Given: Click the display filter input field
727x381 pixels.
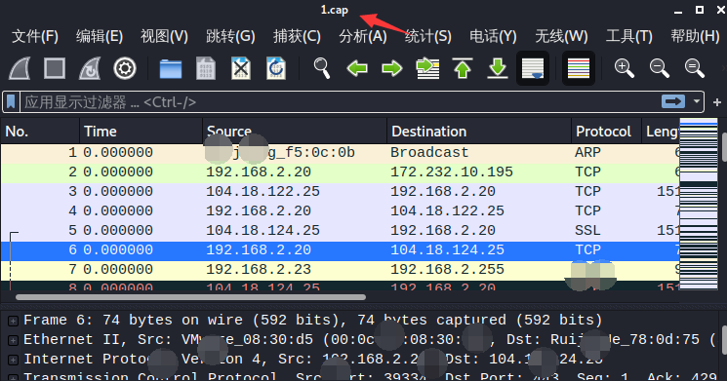Looking at the screenshot, I should 341,102.
